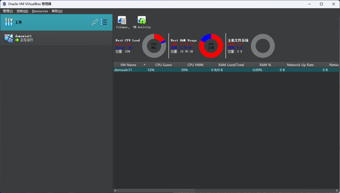The height and width of the screenshot is (193, 340).
Task: Click the Host CPU Load donut chart
Action: point(154,46)
